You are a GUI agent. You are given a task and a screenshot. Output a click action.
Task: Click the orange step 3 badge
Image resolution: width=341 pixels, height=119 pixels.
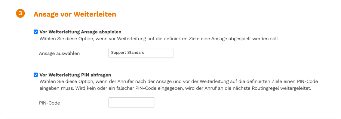pyautogui.click(x=20, y=14)
